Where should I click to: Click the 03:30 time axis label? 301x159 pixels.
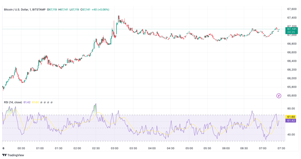click(133, 148)
